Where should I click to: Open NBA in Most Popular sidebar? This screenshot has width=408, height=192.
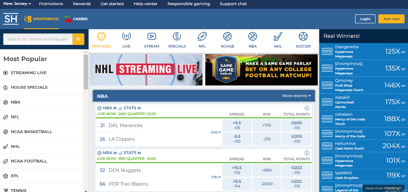tap(42, 102)
